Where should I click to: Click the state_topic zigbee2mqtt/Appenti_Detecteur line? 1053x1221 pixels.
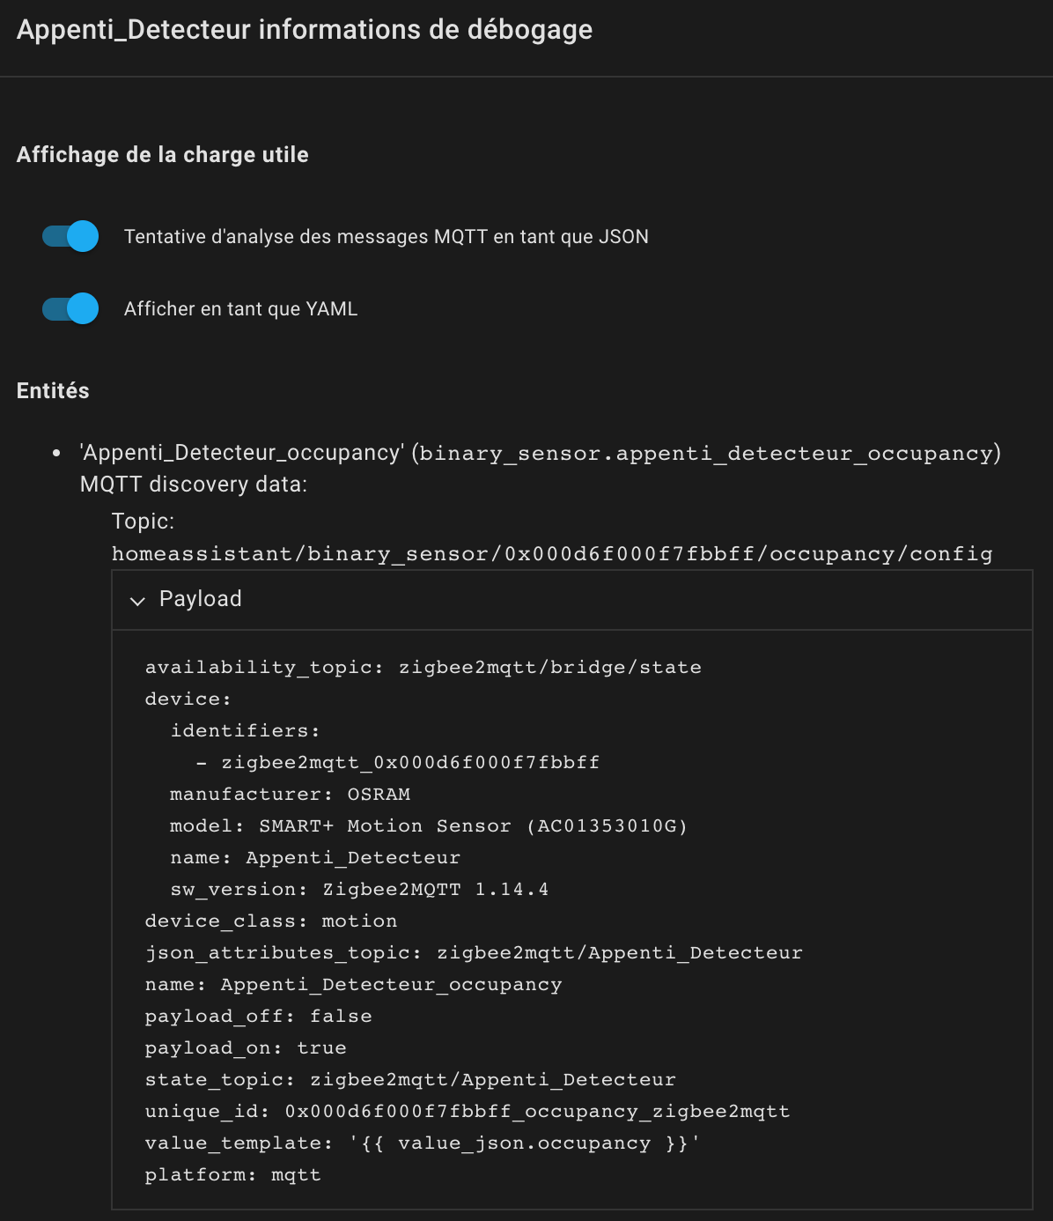(x=410, y=1079)
